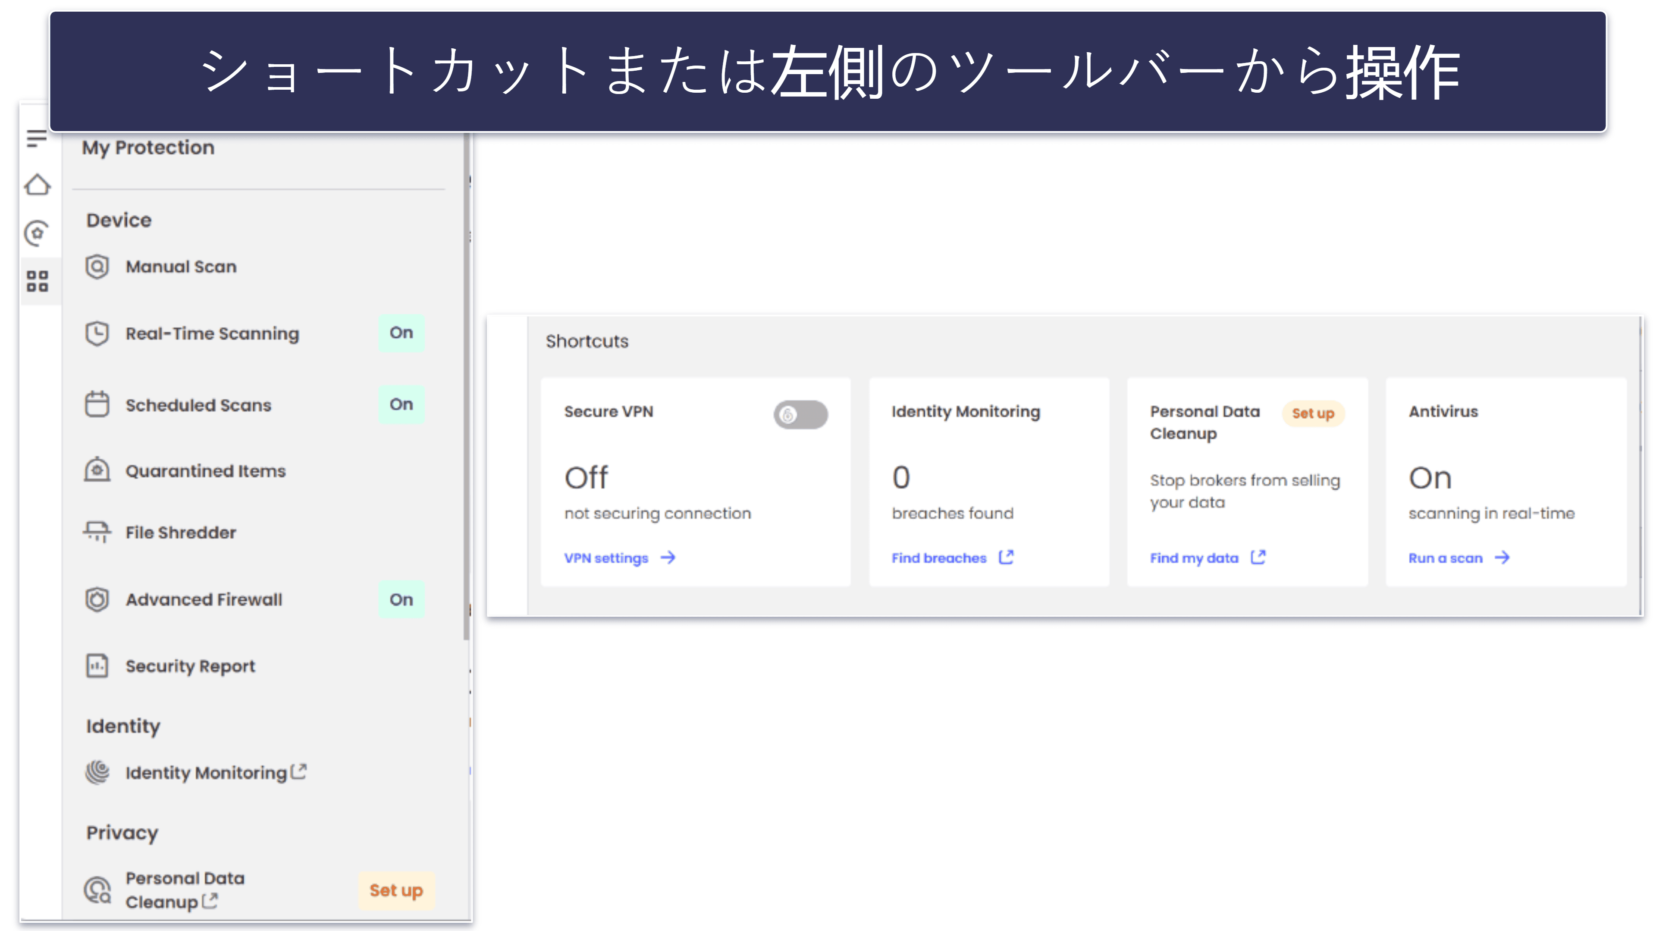
Task: Click the Quarantined Items icon
Action: click(97, 470)
